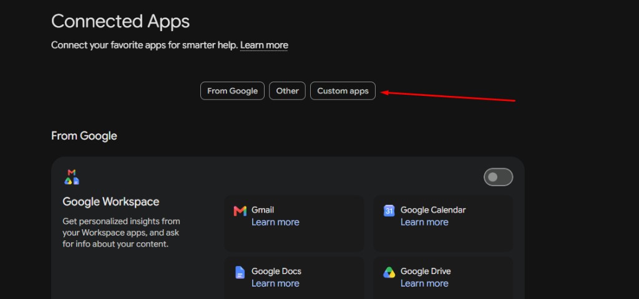Click the Google Calendar label text

pyautogui.click(x=433, y=211)
